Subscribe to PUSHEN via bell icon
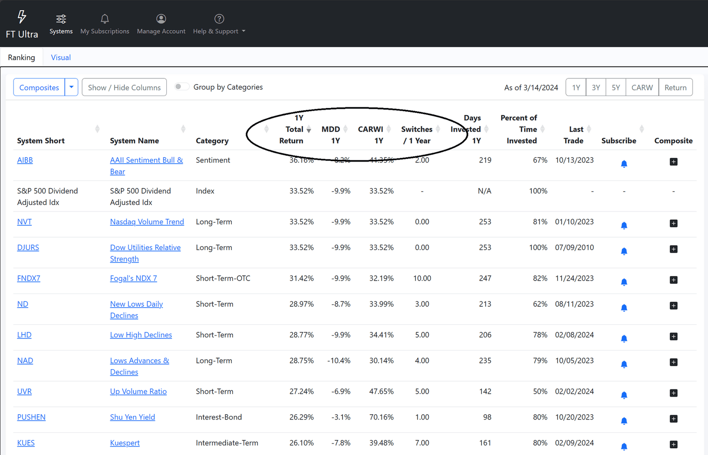The height and width of the screenshot is (455, 708). tap(624, 421)
